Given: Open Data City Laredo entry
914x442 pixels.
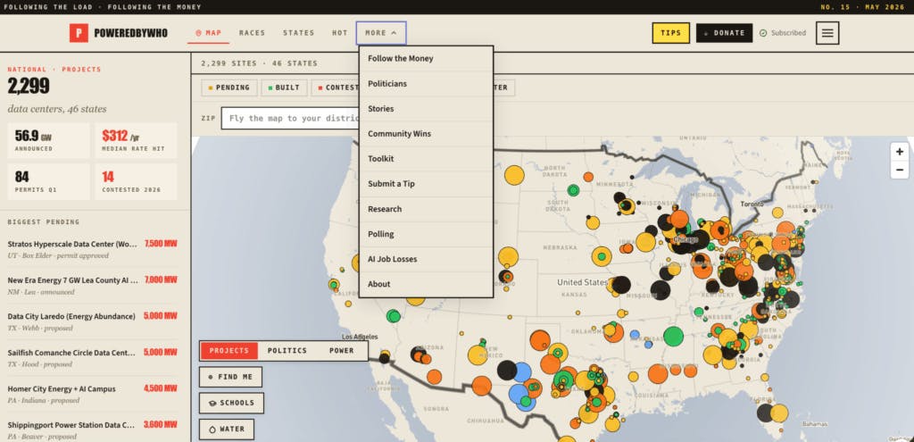Looking at the screenshot, I should point(92,321).
